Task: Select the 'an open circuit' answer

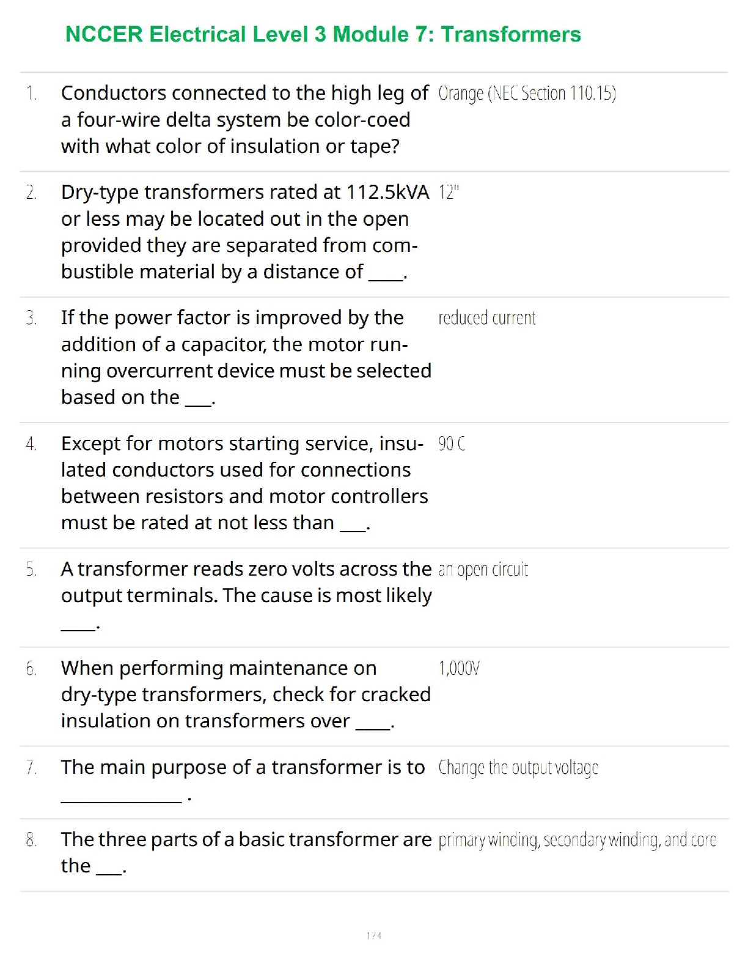Action: [483, 570]
